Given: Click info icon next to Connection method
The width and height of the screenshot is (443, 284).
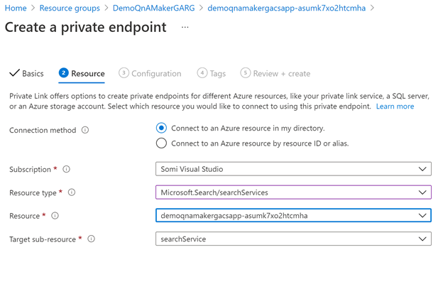Looking at the screenshot, I should point(85,130).
